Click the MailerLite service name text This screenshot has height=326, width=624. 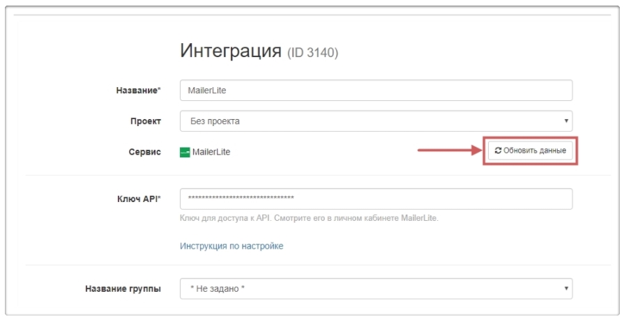pos(211,152)
